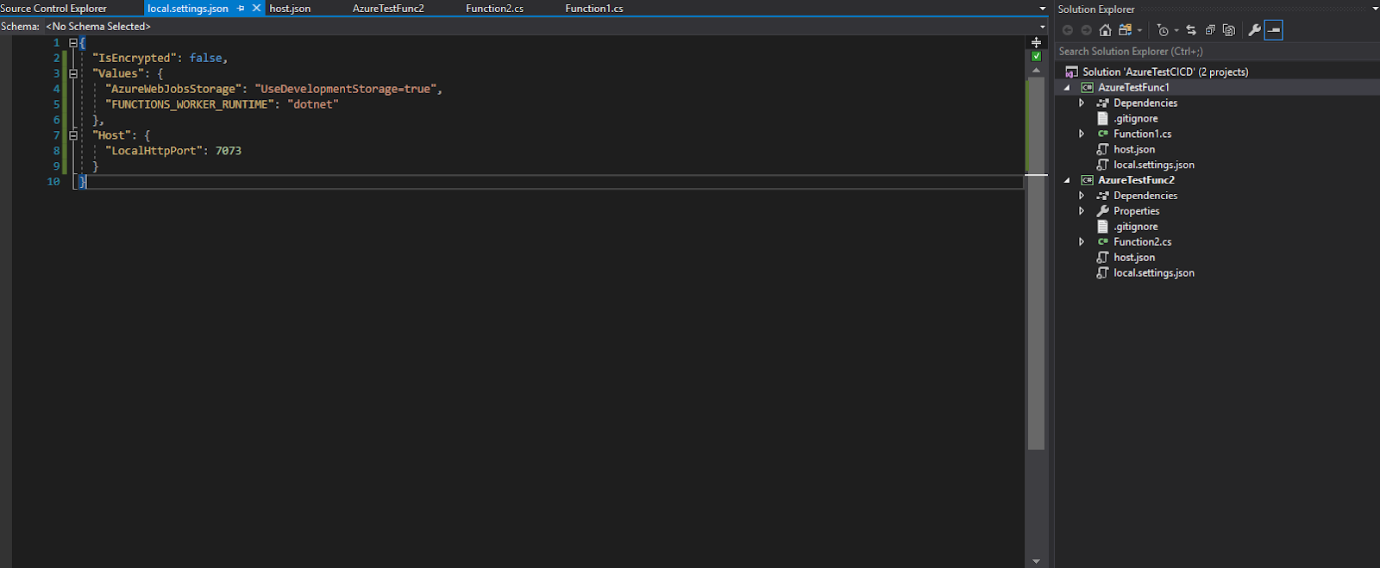This screenshot has width=1380, height=568.
Task: Switch to the AzureTestFunc2 tab
Action: (x=388, y=9)
